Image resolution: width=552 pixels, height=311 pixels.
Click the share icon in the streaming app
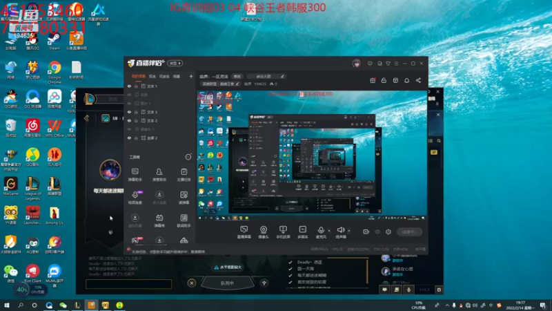pyautogui.click(x=418, y=80)
